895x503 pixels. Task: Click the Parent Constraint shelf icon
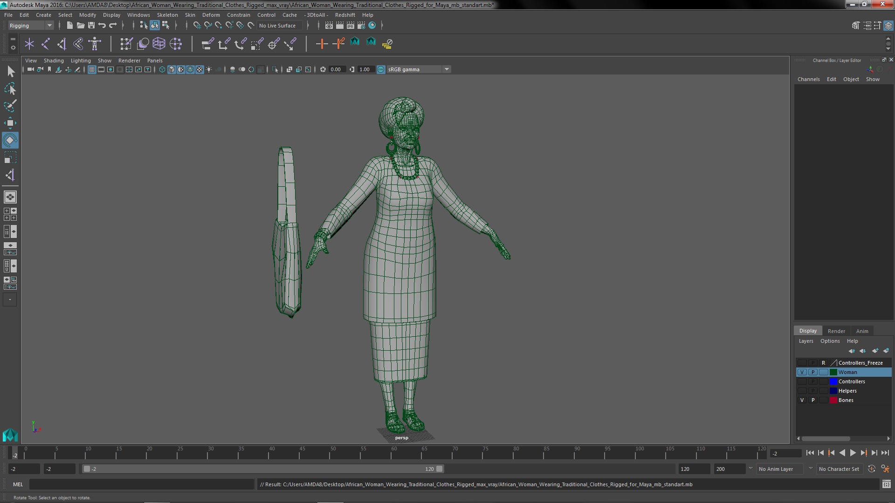tap(207, 44)
